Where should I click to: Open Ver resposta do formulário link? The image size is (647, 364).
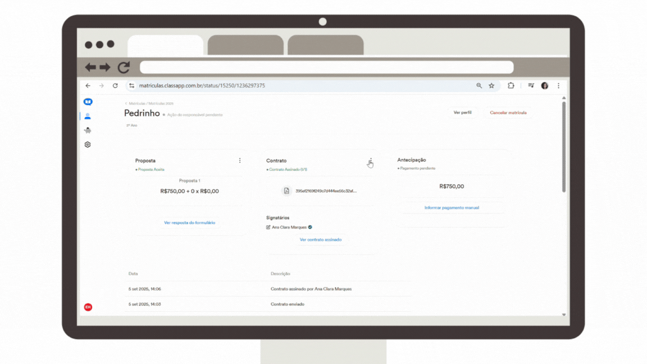tap(189, 222)
